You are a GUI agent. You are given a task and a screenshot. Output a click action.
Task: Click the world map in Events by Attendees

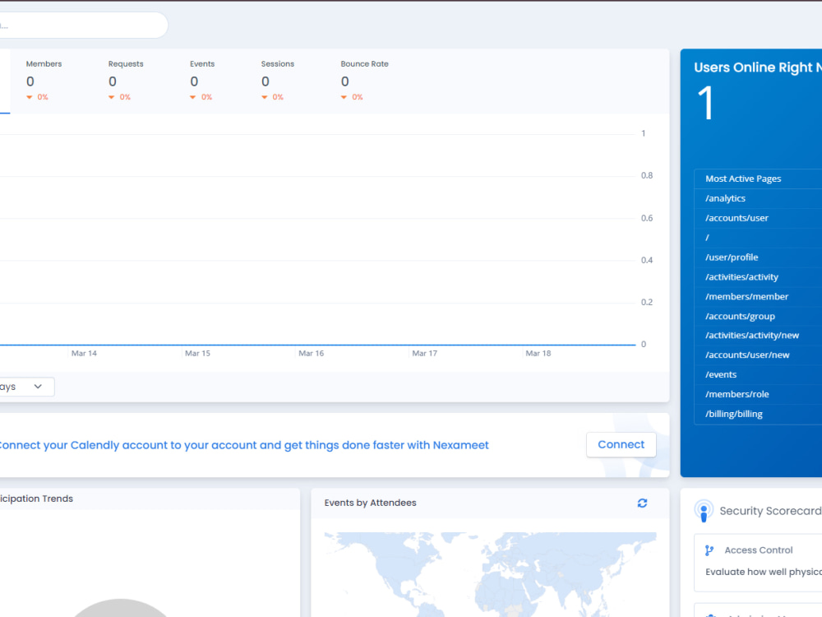489,576
